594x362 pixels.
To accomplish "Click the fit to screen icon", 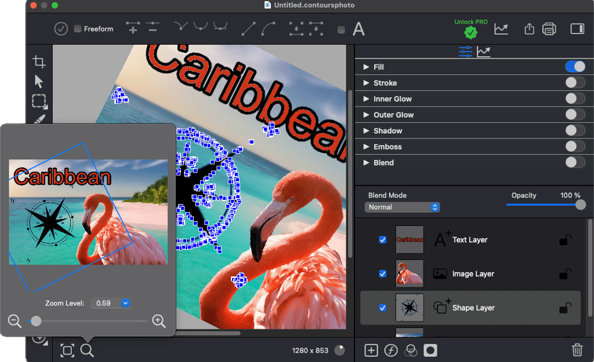I will pyautogui.click(x=67, y=350).
